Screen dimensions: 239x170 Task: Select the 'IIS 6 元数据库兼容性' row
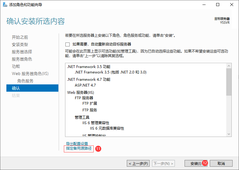(x=107, y=128)
